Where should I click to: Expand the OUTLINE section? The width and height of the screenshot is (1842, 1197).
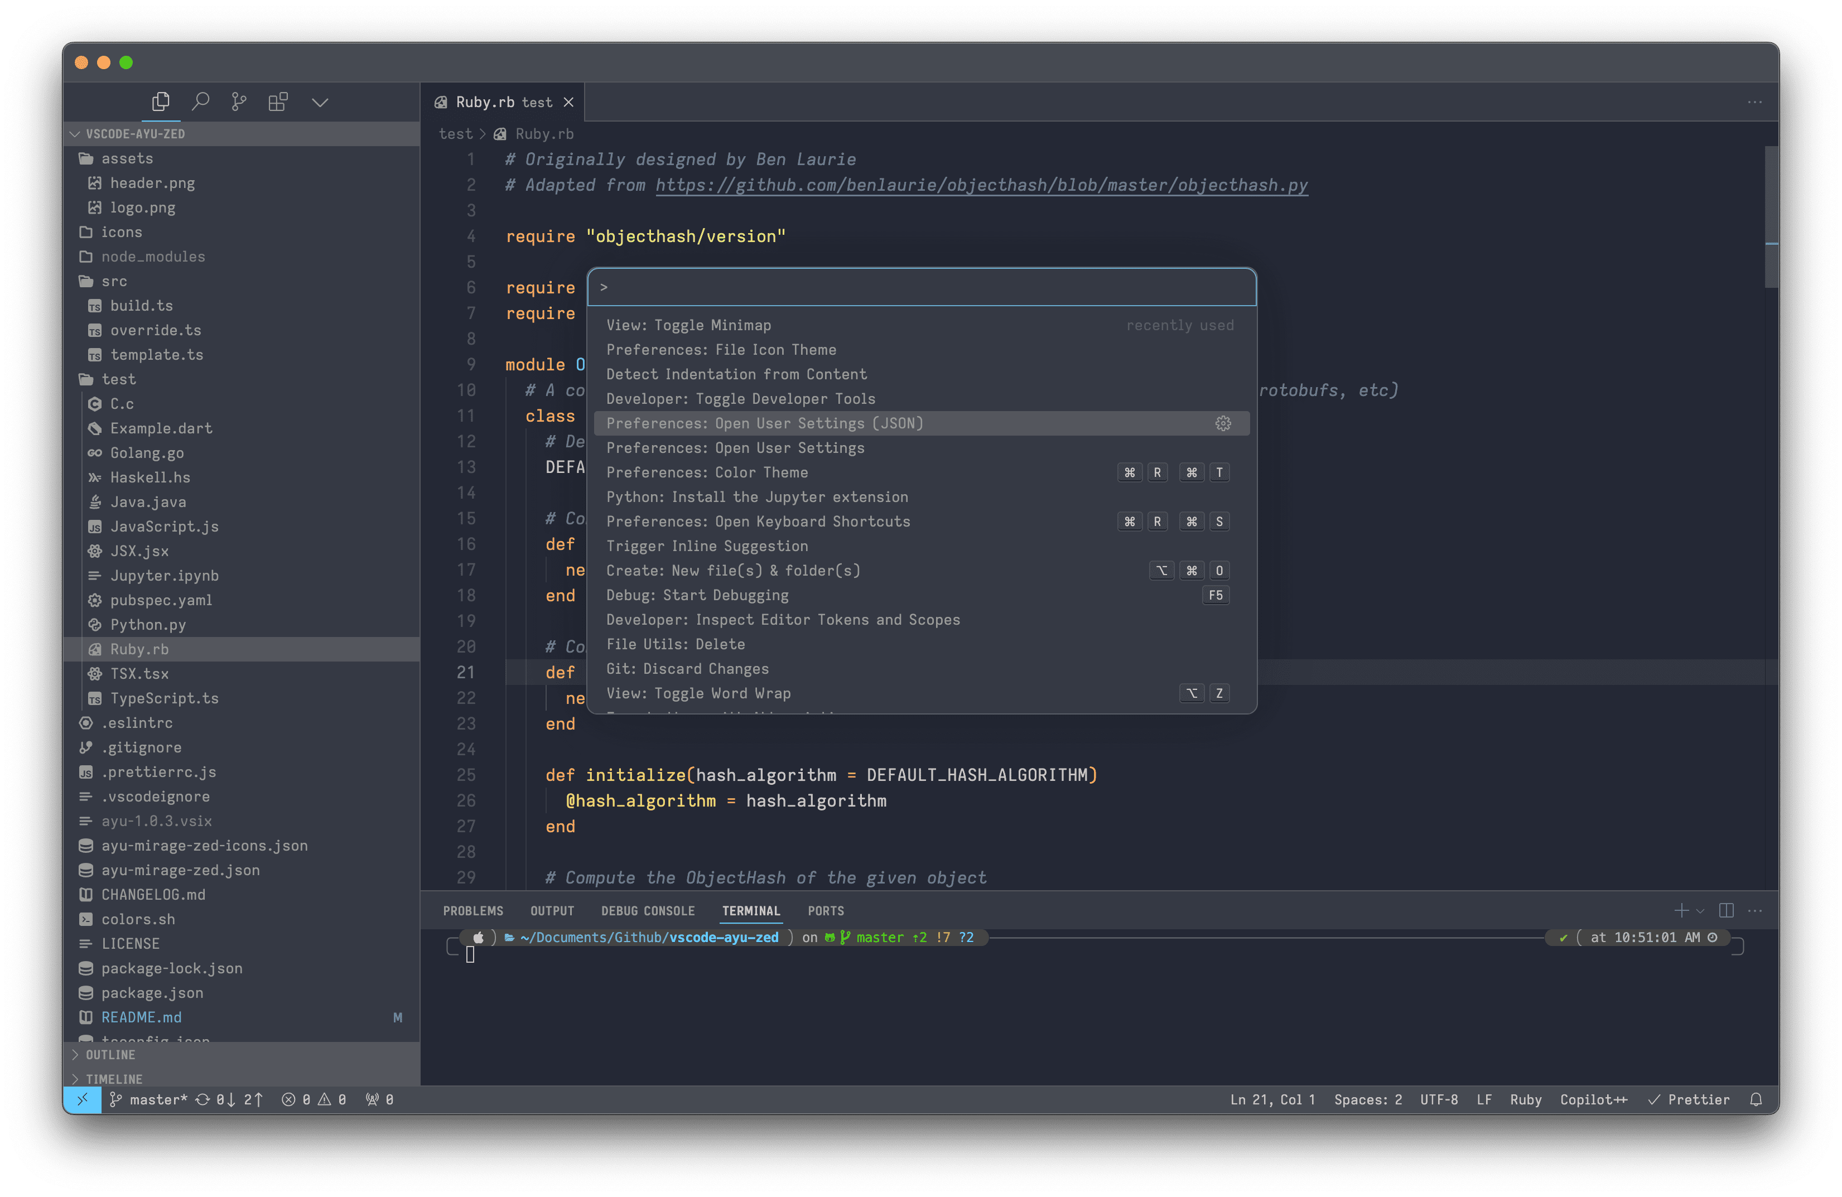point(110,1055)
